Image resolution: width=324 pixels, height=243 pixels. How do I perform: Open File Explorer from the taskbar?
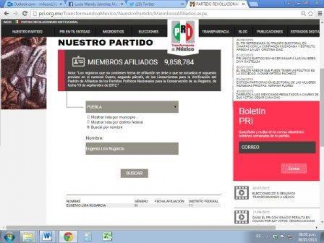[28, 236]
